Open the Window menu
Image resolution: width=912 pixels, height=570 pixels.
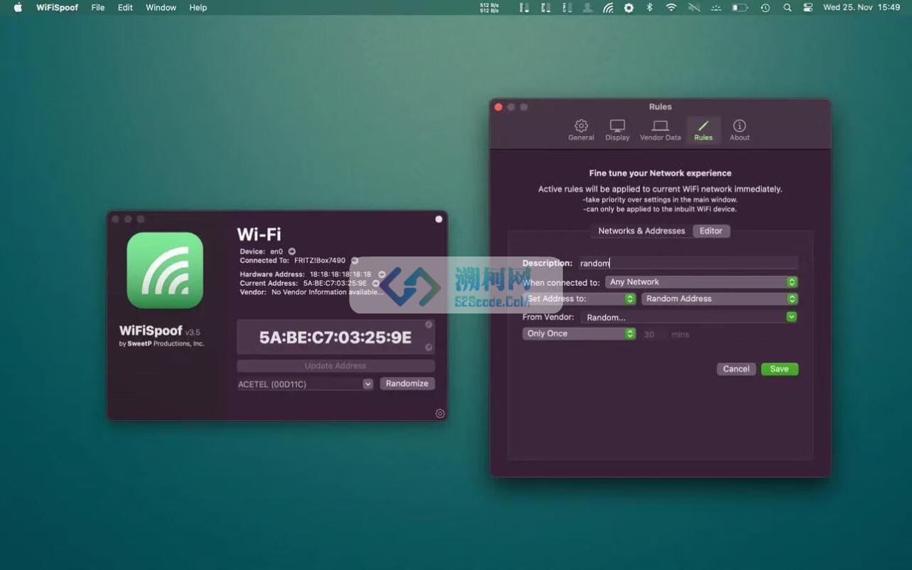tap(161, 8)
